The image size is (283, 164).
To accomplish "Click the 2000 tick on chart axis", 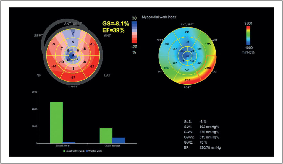I will pos(35,109).
